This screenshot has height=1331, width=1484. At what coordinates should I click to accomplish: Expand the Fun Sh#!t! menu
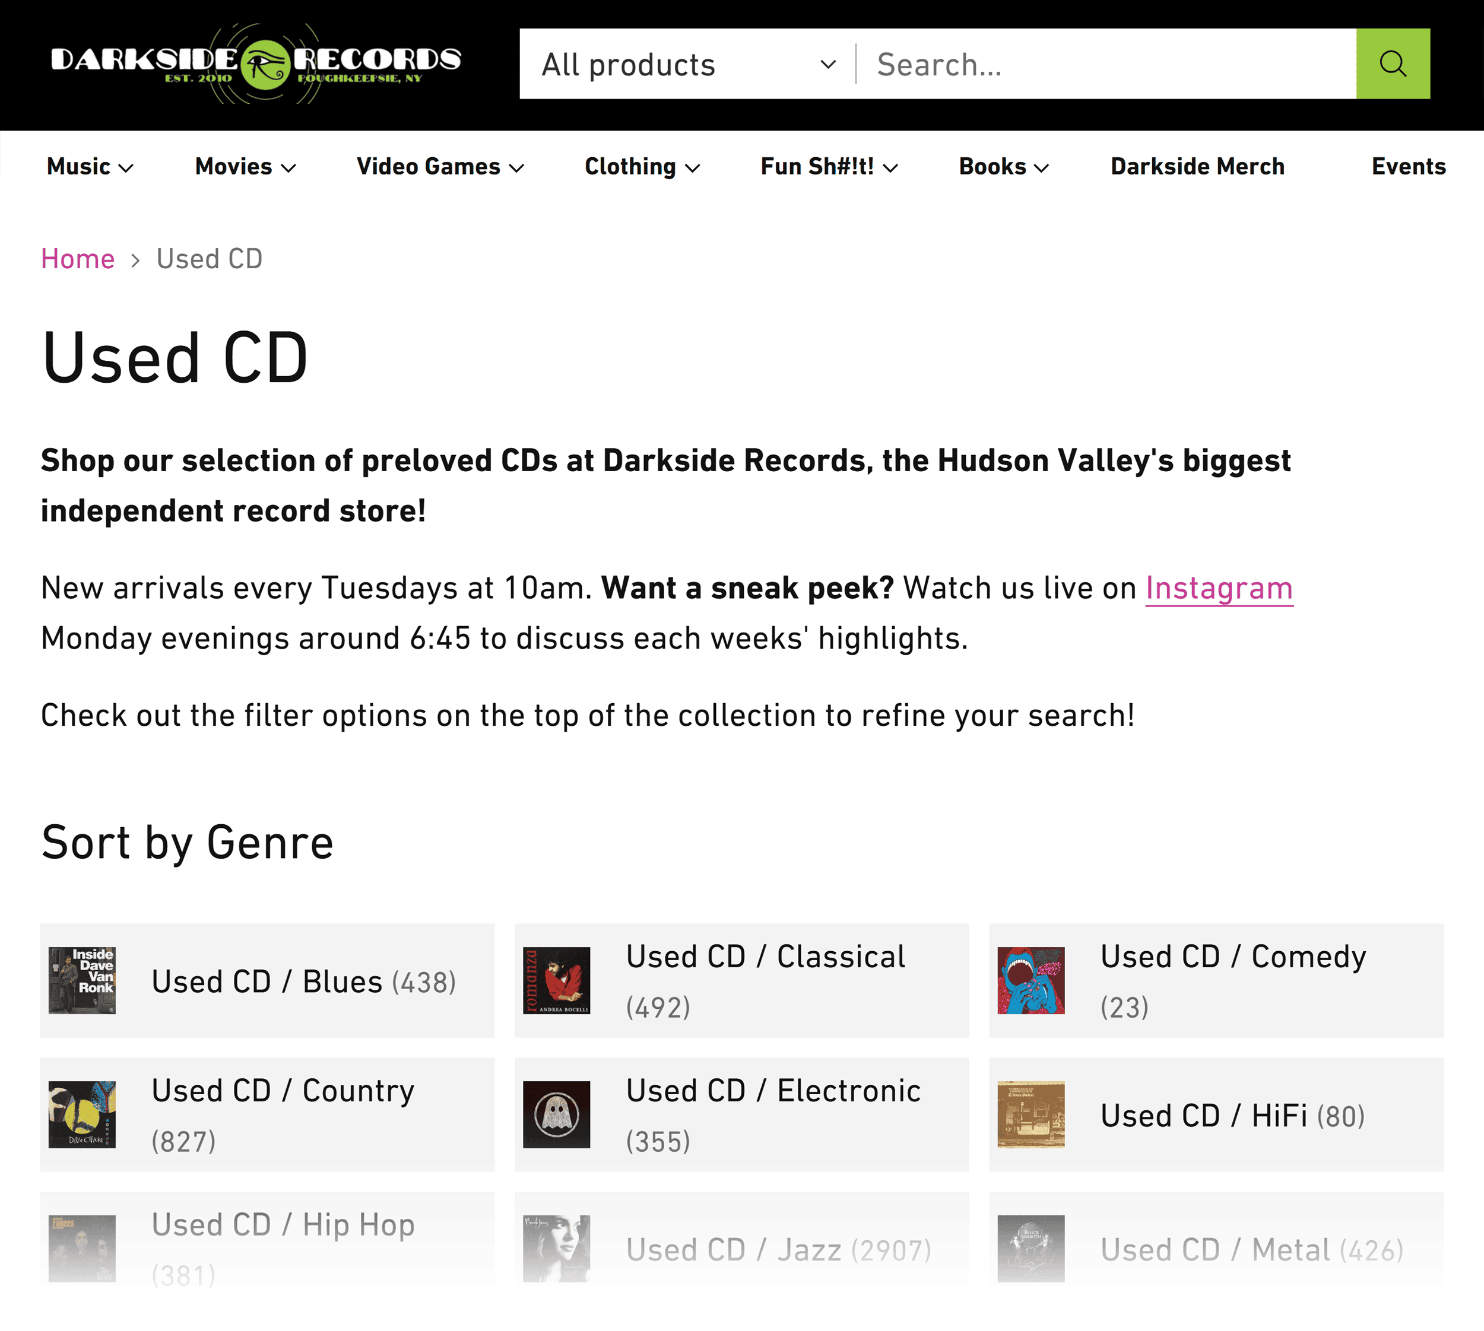(829, 167)
